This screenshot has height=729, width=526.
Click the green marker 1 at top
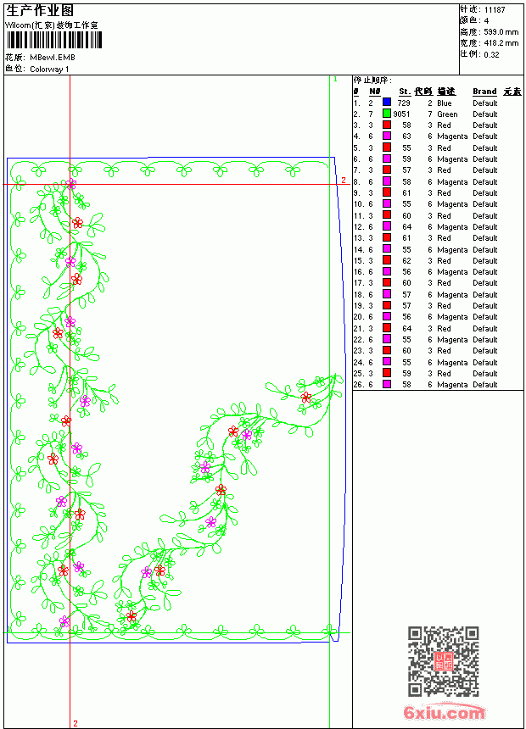[335, 80]
